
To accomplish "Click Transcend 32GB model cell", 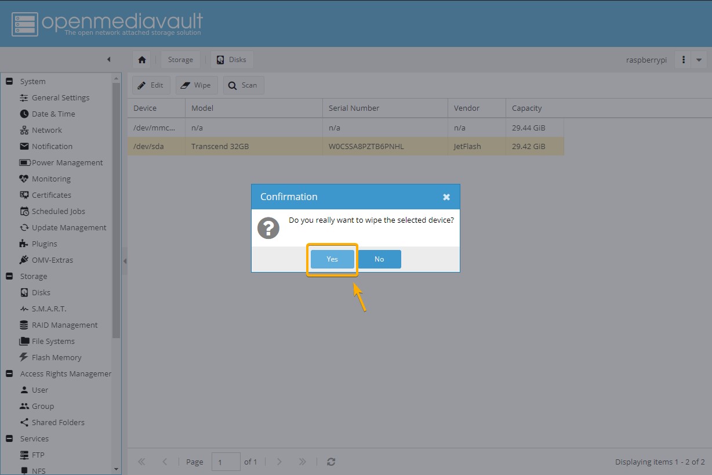I will [x=254, y=147].
